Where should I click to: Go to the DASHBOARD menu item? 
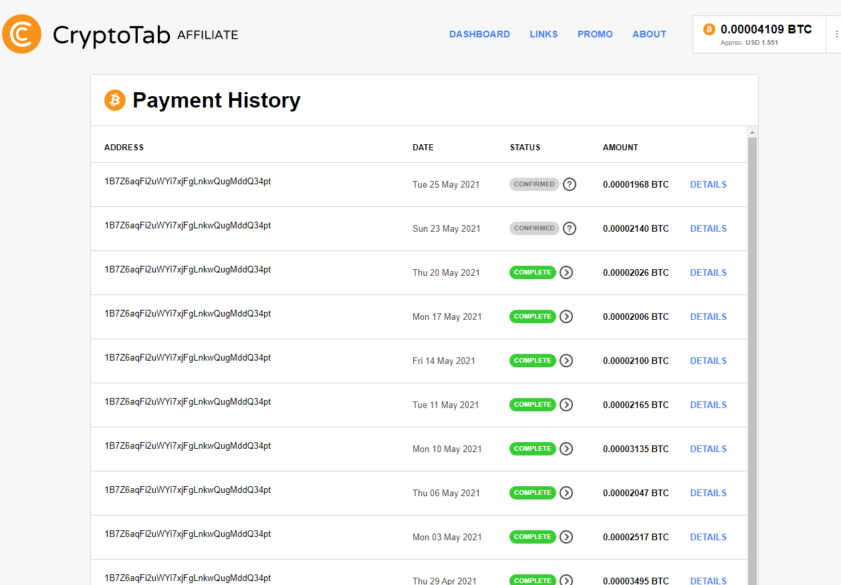(479, 34)
